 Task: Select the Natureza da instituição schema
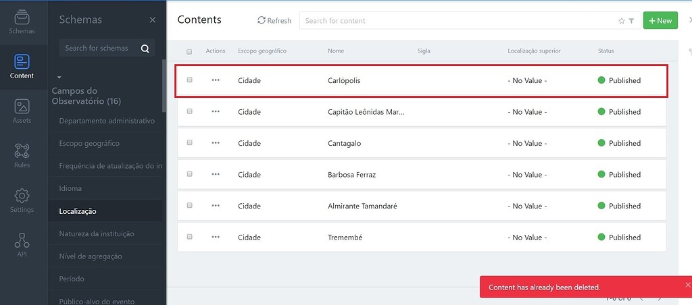97,233
